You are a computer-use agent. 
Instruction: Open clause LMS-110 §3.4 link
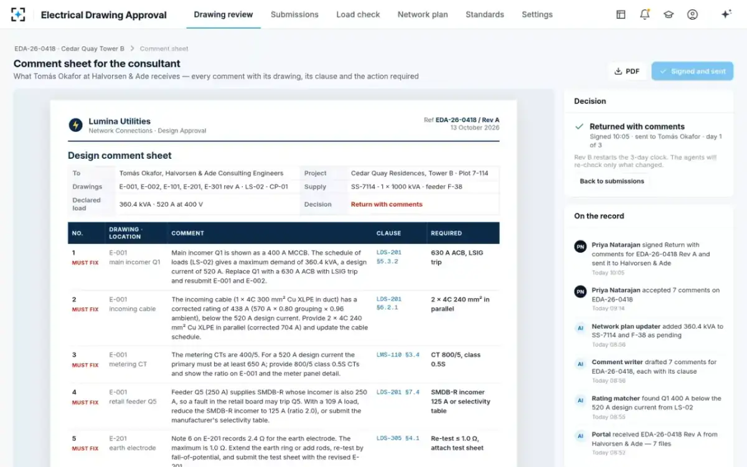[x=398, y=355]
